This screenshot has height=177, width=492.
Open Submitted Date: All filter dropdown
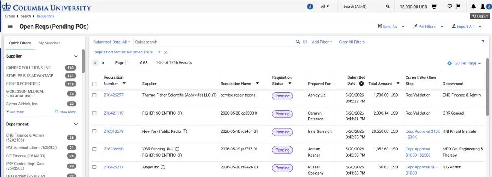tap(112, 42)
